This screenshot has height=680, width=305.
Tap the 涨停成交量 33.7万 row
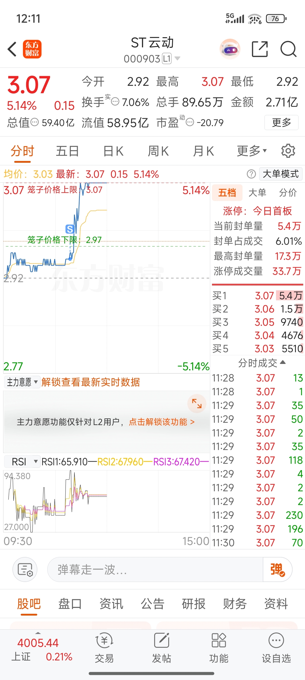[257, 271]
